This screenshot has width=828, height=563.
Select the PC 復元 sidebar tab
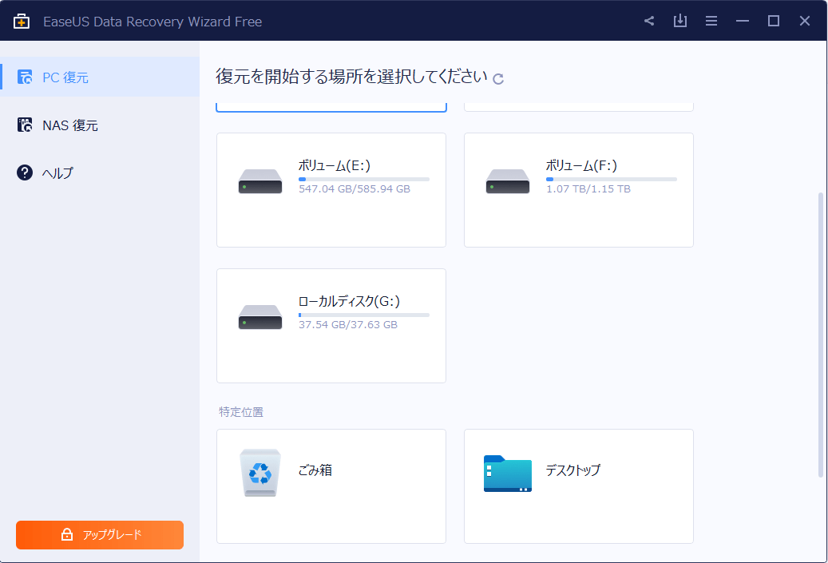pyautogui.click(x=100, y=77)
